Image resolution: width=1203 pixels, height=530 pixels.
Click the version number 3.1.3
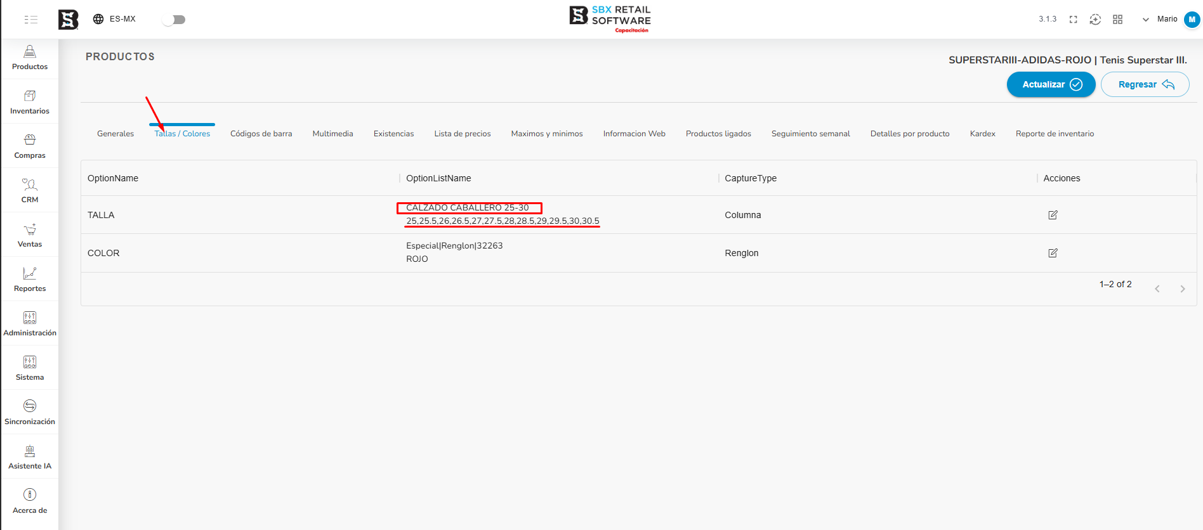pos(1048,19)
